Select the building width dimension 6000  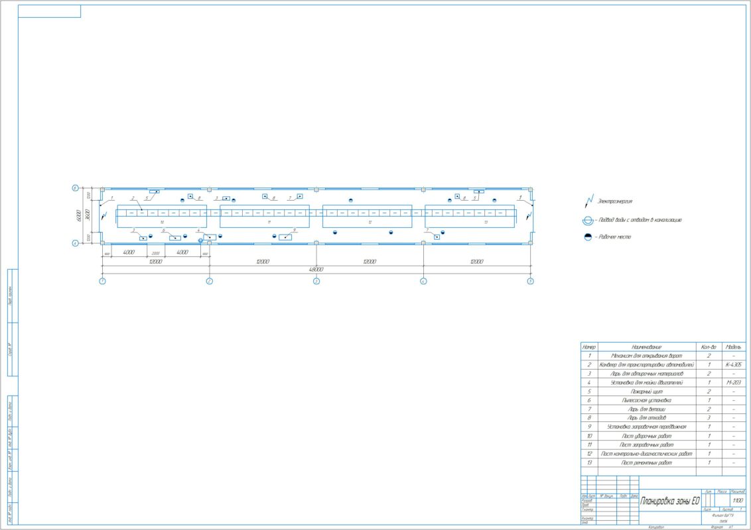tap(79, 216)
